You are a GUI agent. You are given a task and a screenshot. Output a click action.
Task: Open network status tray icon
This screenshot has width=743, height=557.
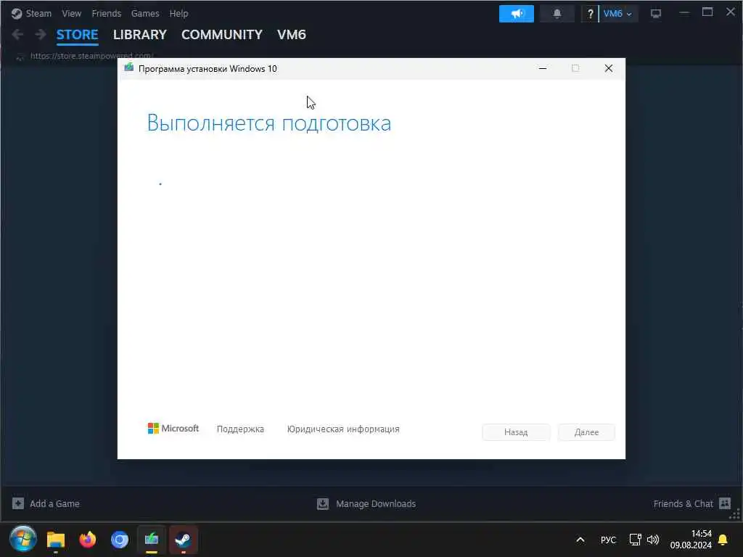click(635, 540)
